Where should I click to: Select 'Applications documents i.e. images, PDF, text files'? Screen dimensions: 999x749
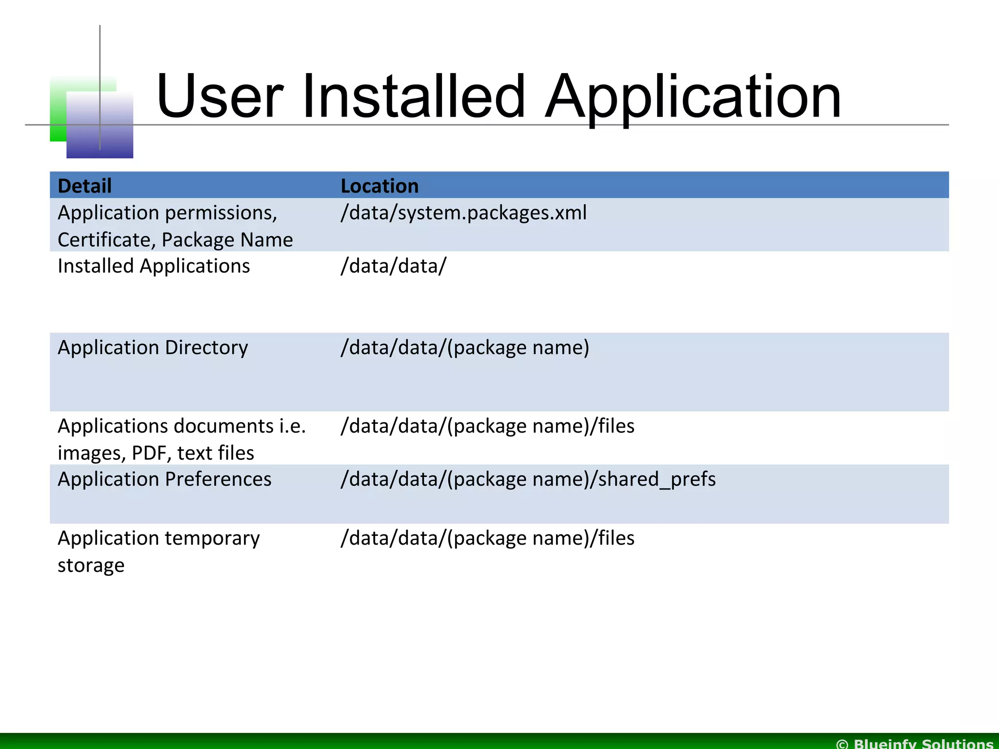coord(181,439)
